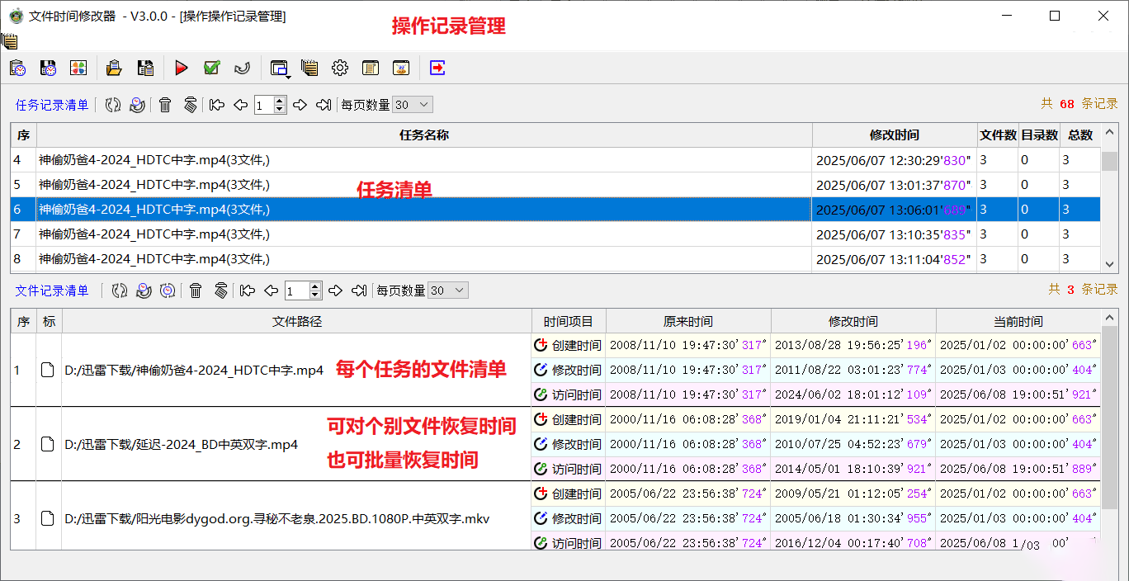Select task row with time 13:01:37

[x=555, y=185]
